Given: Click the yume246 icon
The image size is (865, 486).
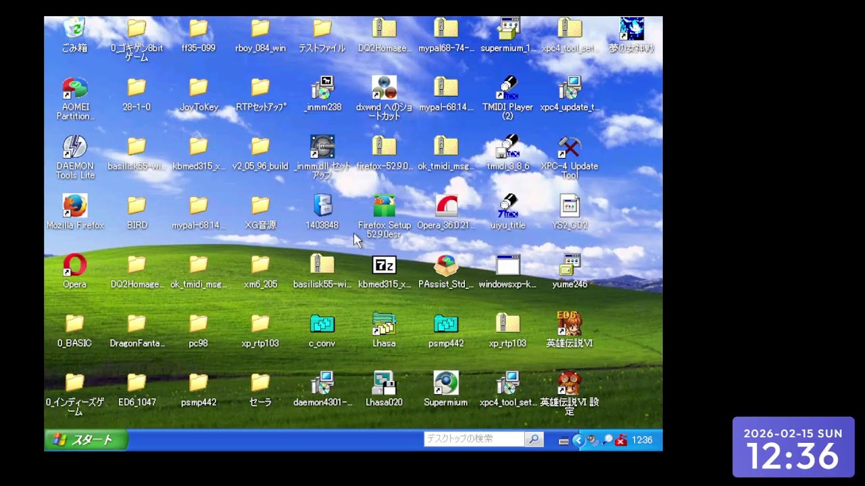Looking at the screenshot, I should (570, 265).
